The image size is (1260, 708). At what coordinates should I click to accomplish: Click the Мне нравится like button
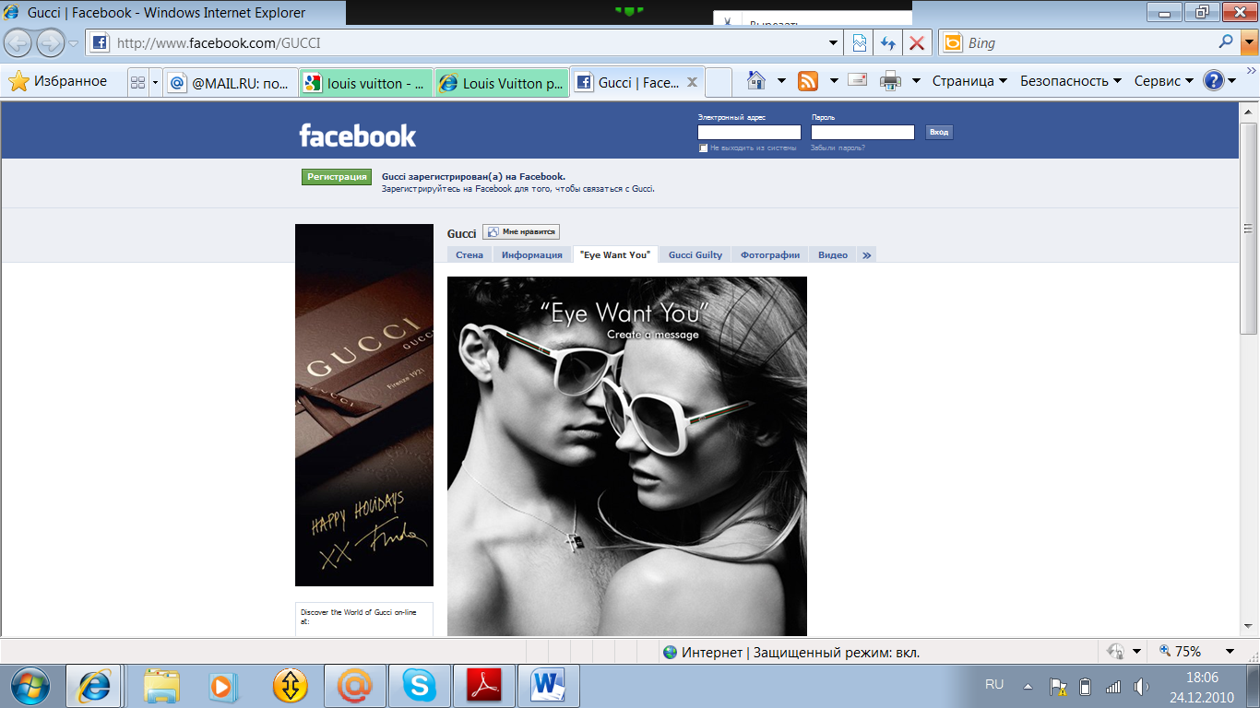[521, 232]
